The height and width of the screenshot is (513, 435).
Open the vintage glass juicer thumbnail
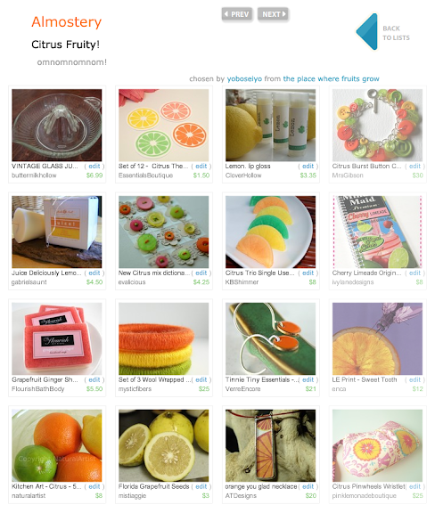(x=57, y=126)
